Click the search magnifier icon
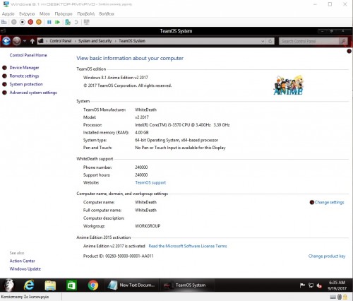 pos(343,42)
